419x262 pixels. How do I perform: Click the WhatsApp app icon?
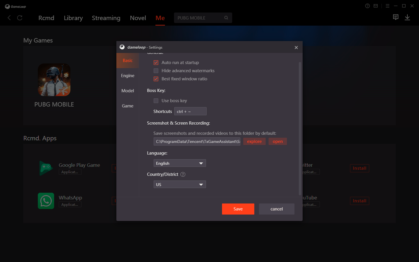[x=46, y=201]
